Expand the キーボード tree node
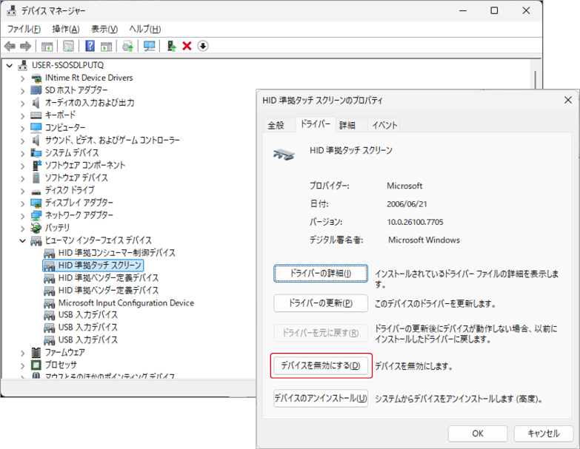This screenshot has width=580, height=449. 22,115
